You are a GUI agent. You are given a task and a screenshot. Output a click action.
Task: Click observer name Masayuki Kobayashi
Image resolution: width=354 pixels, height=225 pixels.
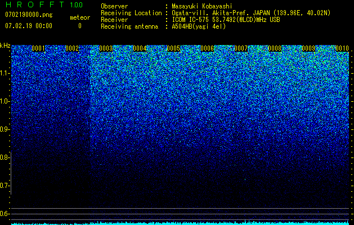tap(201, 6)
